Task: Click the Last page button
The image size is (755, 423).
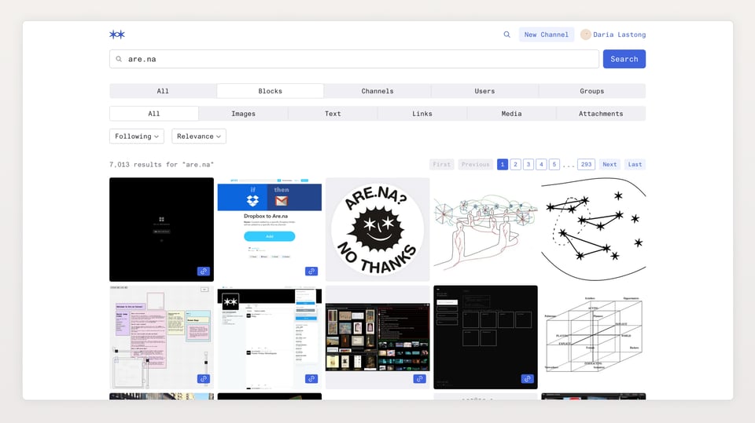Action: (635, 164)
